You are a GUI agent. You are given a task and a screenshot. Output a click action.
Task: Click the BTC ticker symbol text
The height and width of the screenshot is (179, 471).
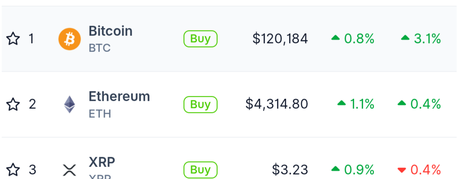[x=99, y=48]
